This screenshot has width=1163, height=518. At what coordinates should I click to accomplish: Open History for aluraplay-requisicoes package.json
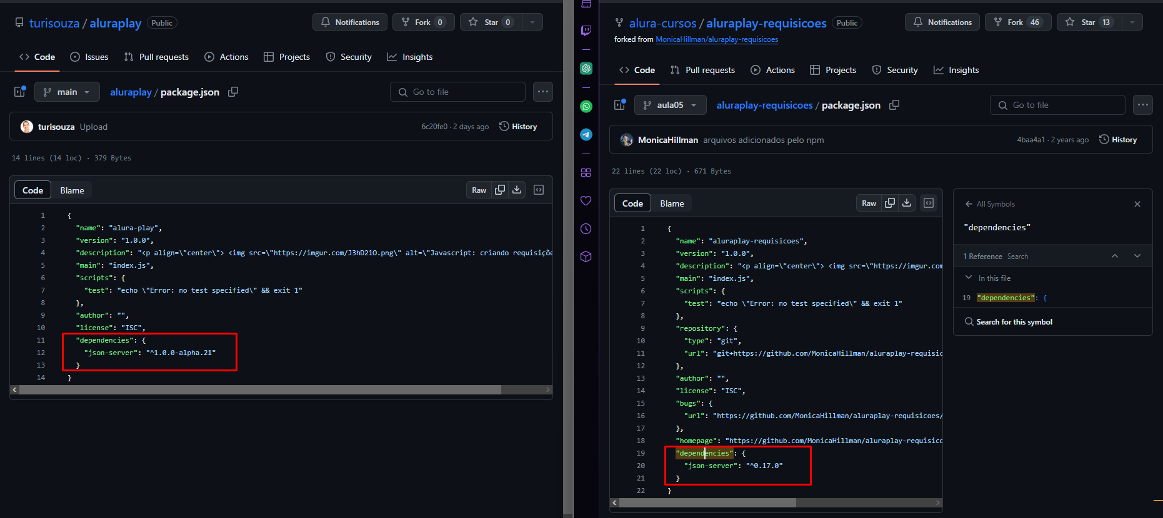pos(1118,140)
